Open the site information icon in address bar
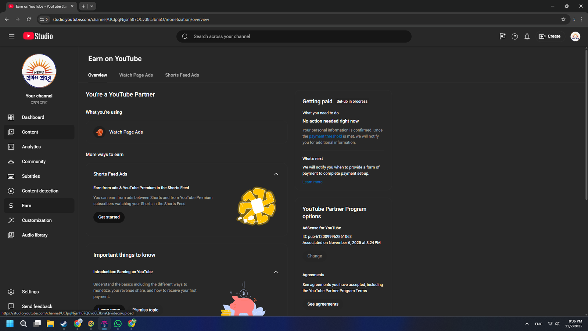588x331 pixels. (44, 19)
